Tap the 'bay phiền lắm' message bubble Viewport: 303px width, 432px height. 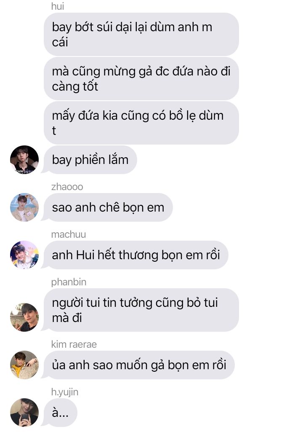90,160
